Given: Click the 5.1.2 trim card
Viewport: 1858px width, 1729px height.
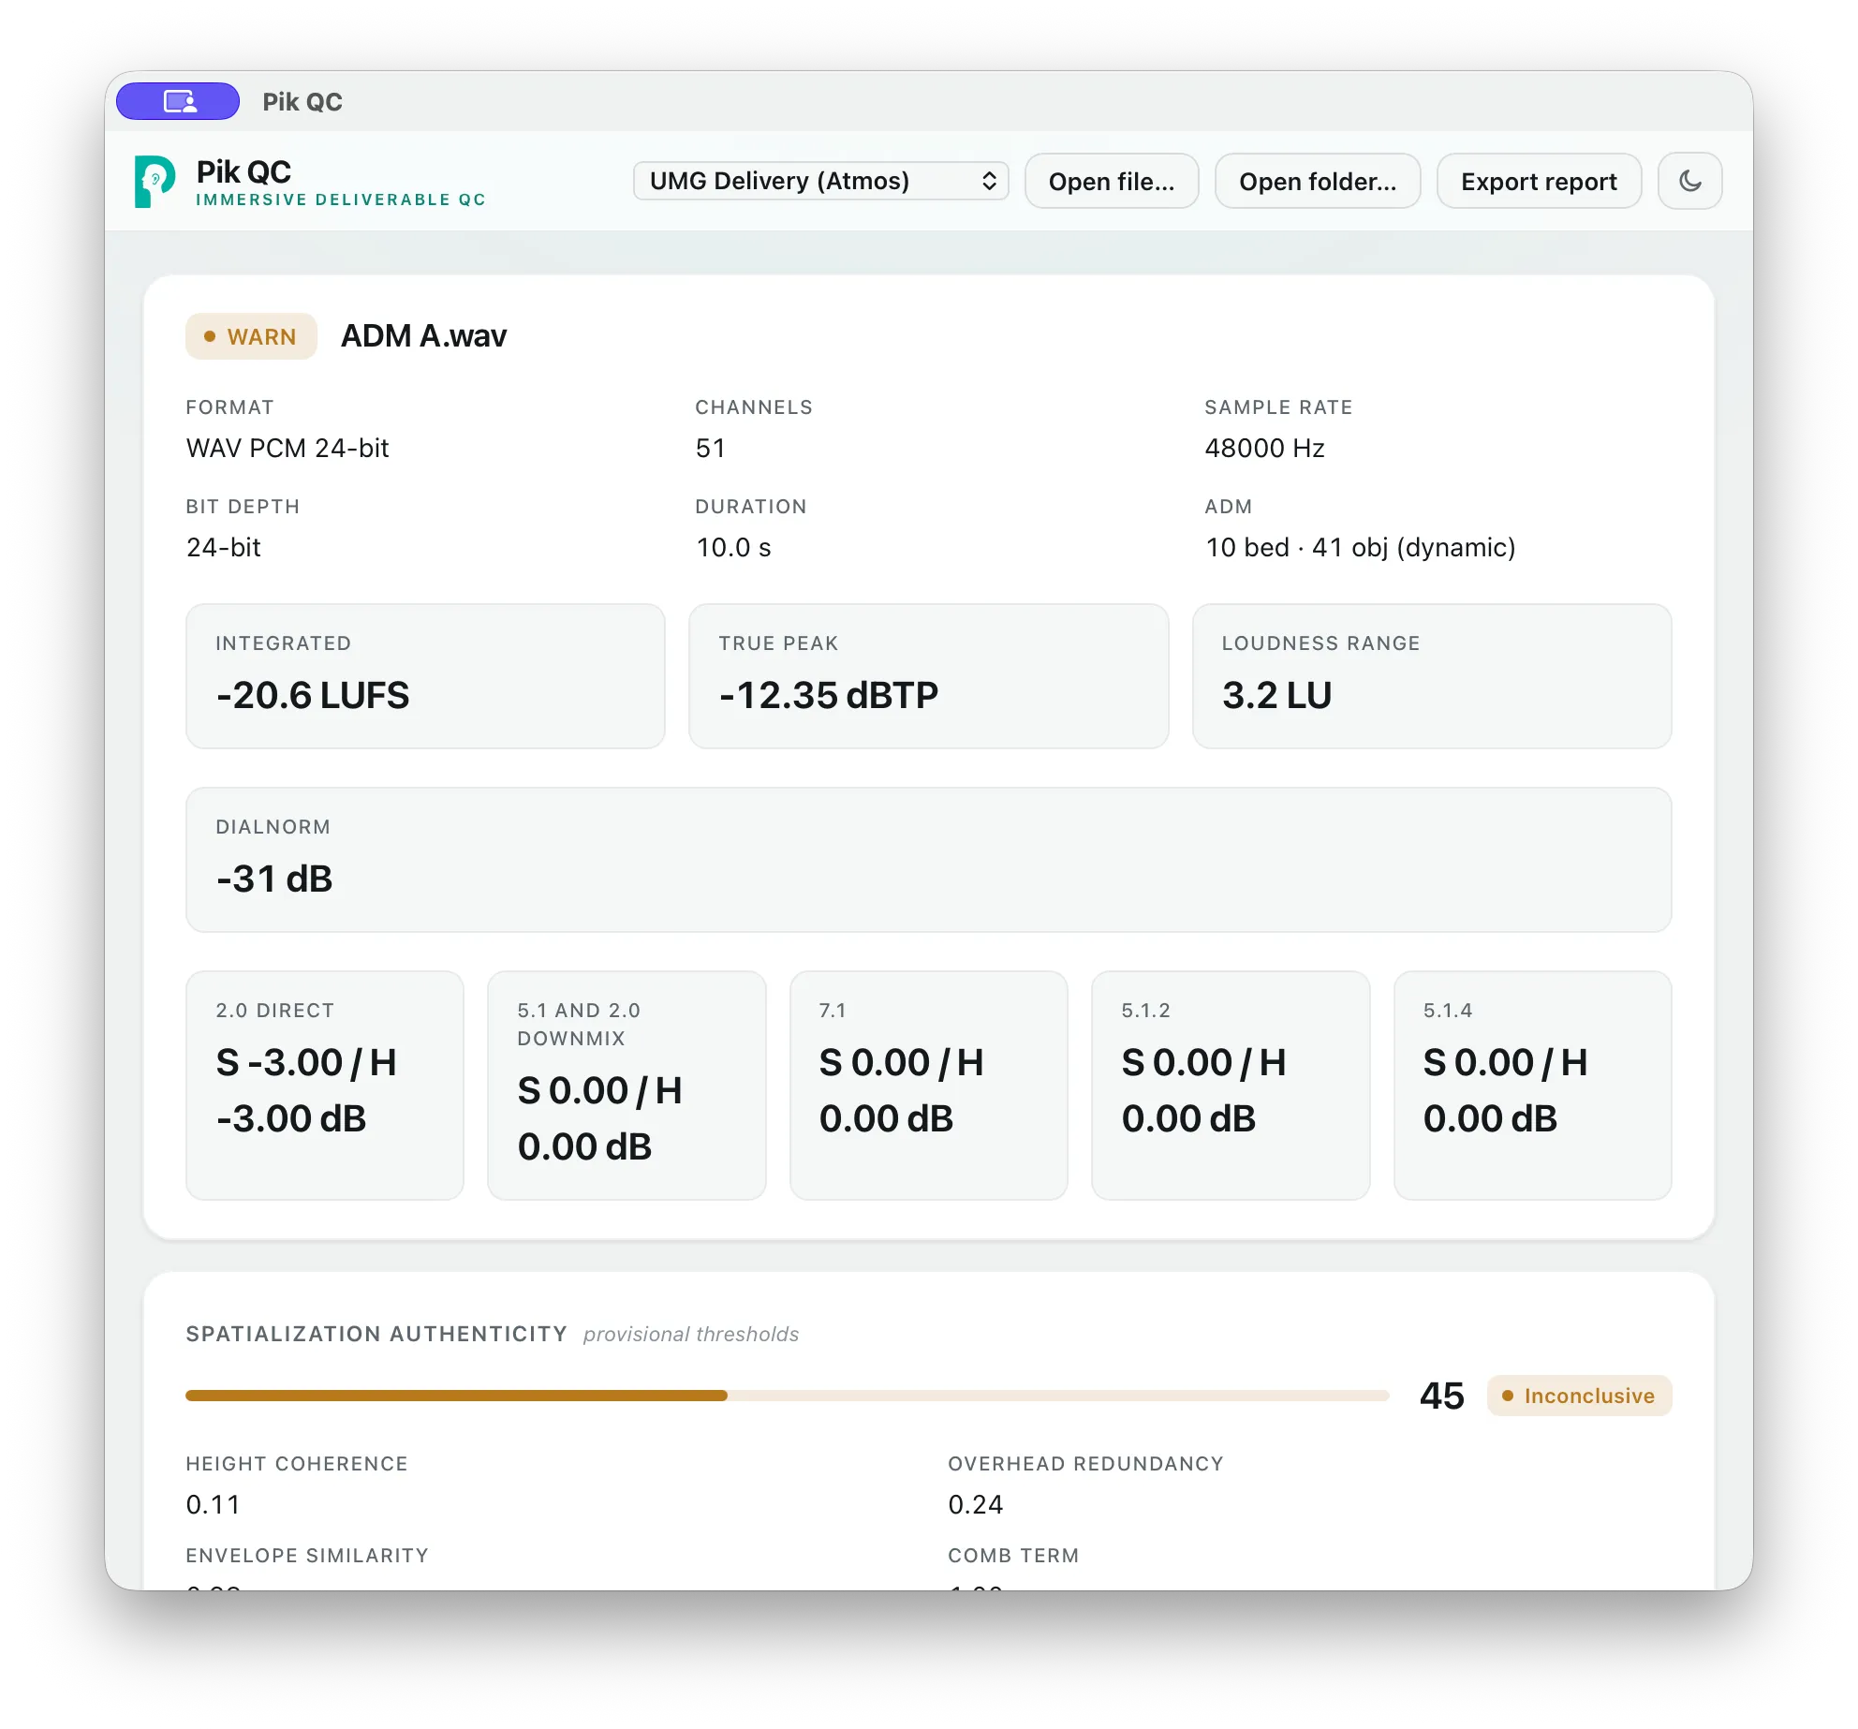Looking at the screenshot, I should [x=1231, y=1086].
